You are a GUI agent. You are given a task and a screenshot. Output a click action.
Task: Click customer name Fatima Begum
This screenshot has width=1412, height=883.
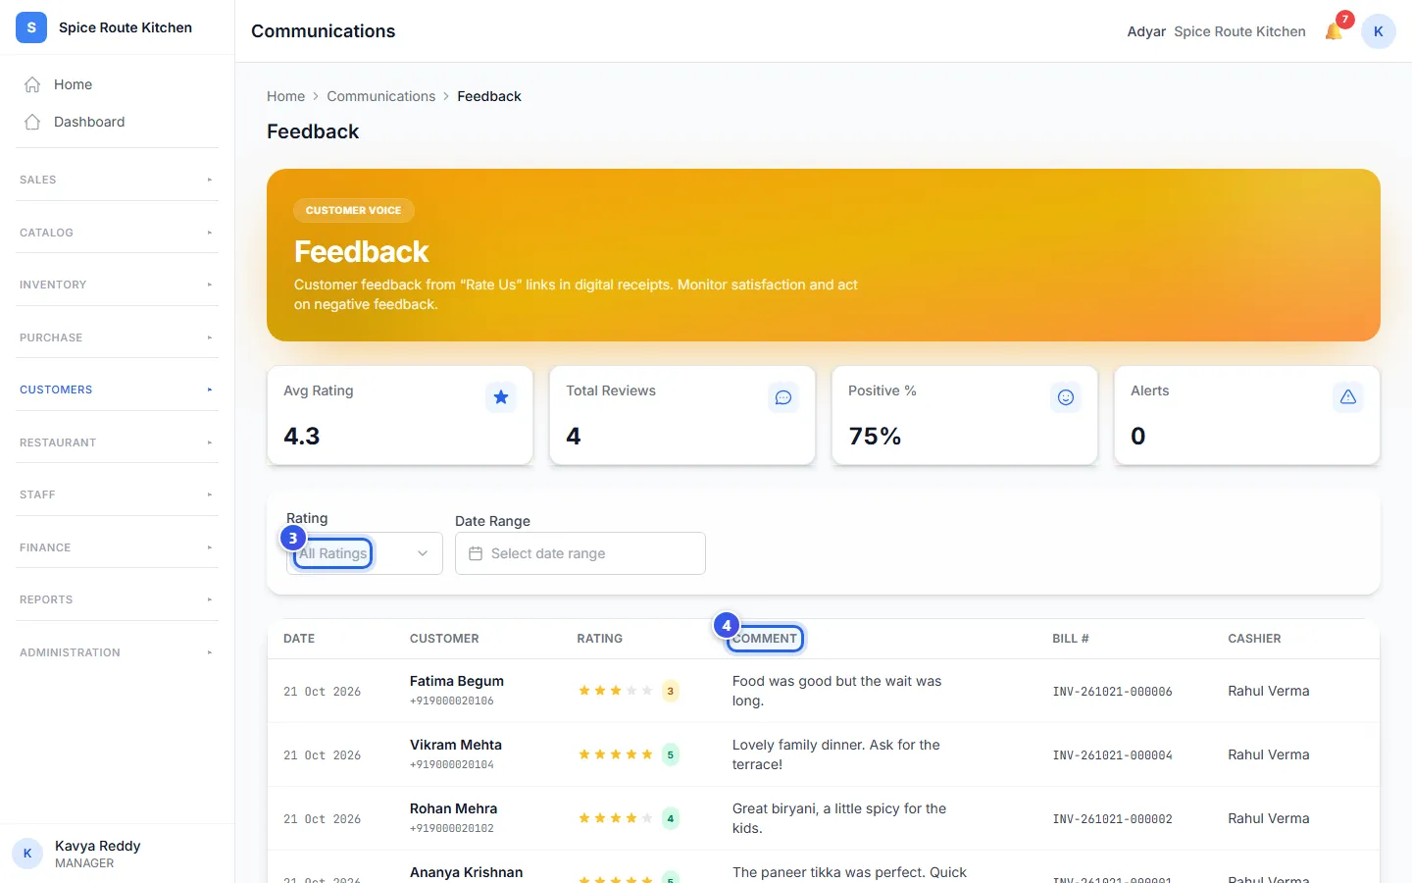coord(457,681)
